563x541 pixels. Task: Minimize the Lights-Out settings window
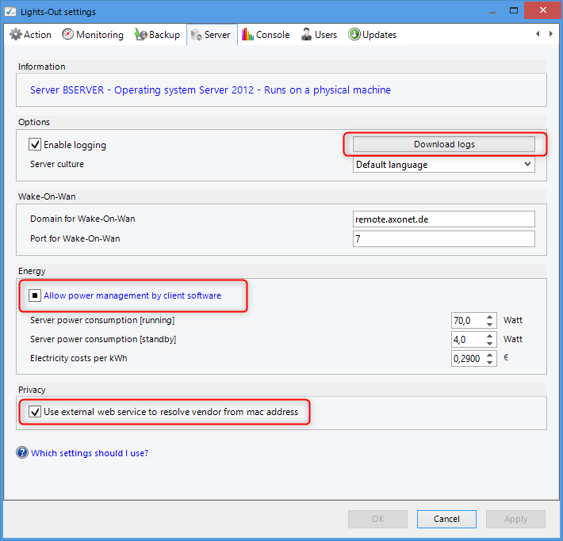coord(492,11)
